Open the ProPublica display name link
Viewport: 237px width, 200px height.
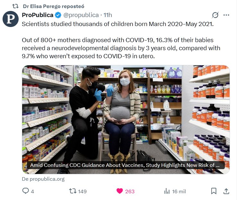pos(37,15)
